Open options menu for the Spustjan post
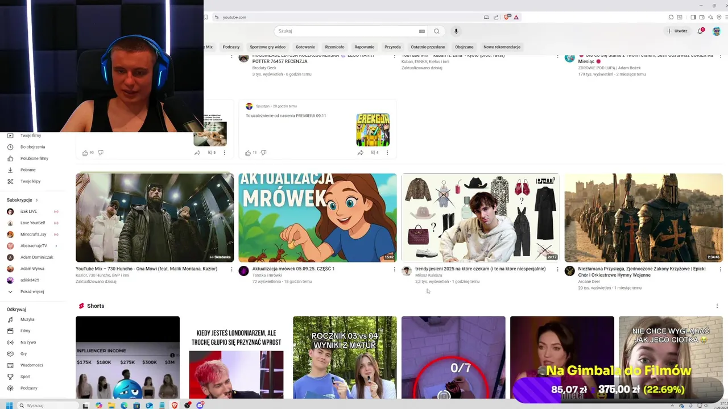 click(387, 152)
